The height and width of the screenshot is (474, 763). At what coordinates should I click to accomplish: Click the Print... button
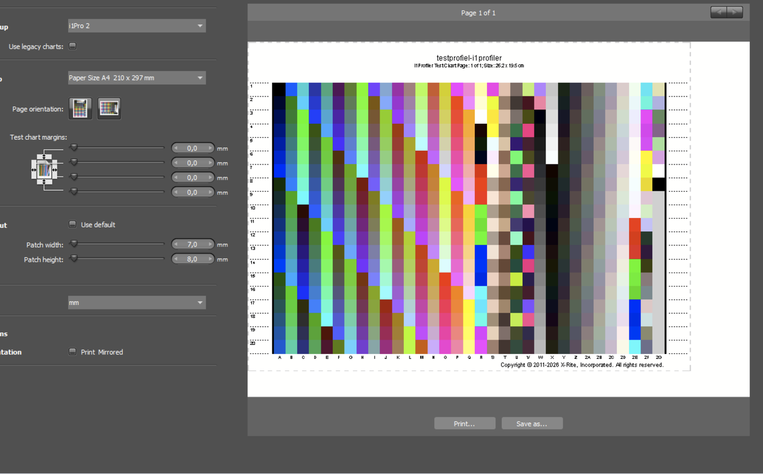[465, 424]
